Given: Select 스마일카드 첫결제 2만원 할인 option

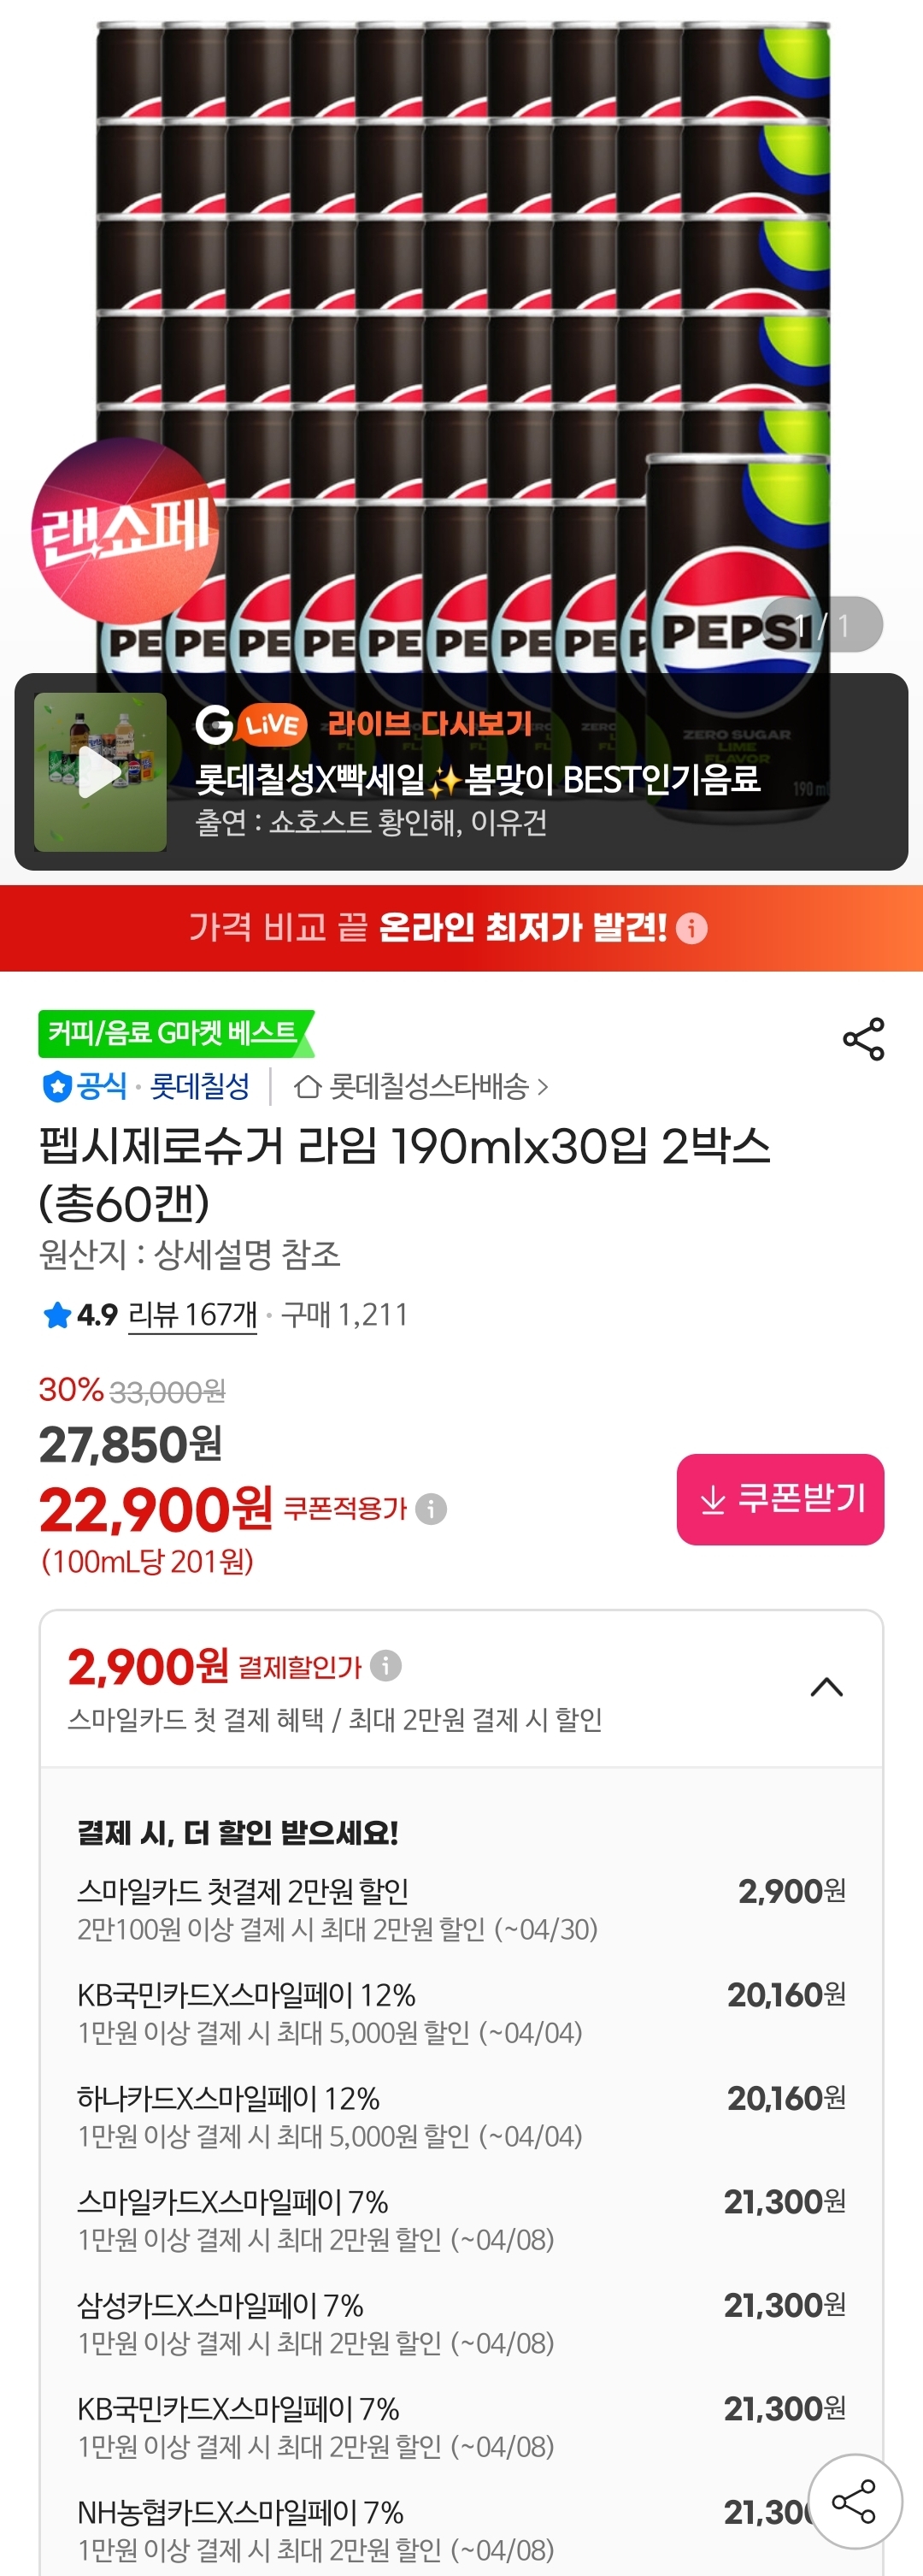Looking at the screenshot, I should pos(461,1909).
